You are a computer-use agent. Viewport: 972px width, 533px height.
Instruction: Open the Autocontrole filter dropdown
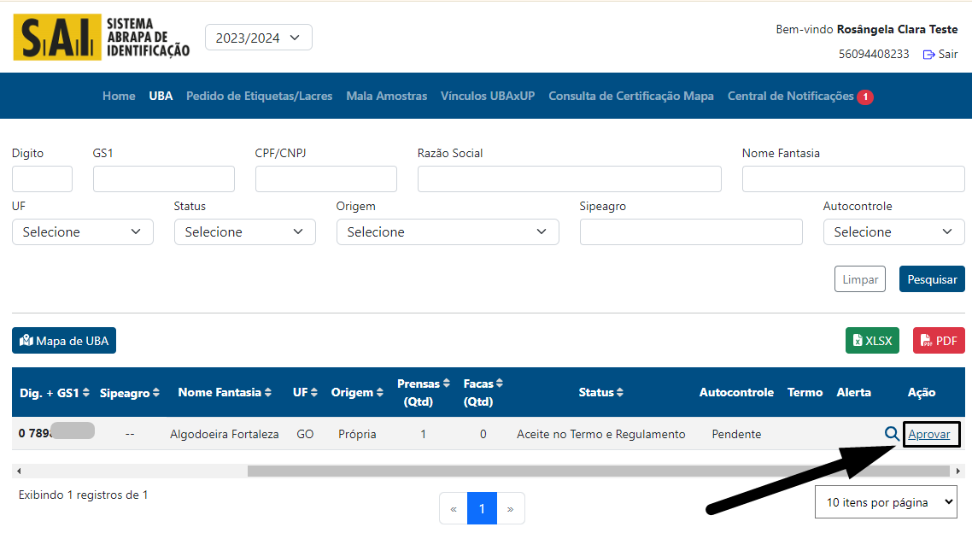(x=893, y=232)
